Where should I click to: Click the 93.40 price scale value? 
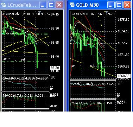click(x=55, y=57)
